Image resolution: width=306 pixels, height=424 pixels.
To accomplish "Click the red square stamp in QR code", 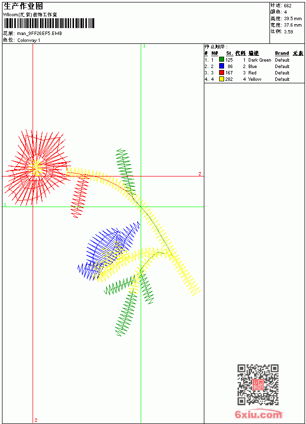I will click(258, 385).
